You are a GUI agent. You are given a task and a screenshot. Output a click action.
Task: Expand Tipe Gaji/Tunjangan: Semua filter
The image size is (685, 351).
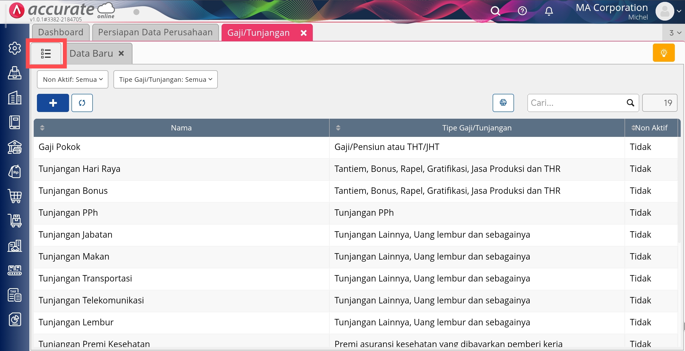165,79
